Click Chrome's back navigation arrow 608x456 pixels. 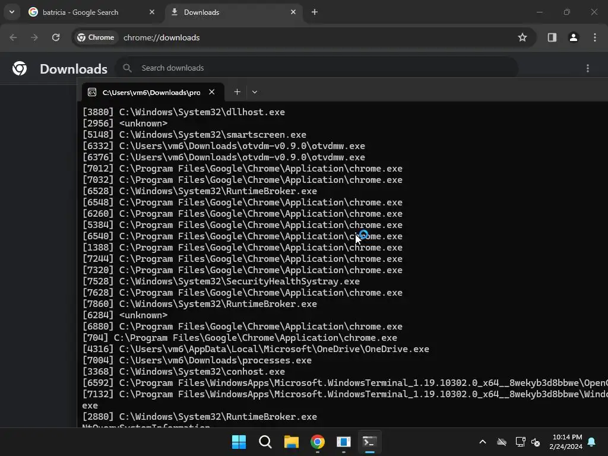coord(13,37)
